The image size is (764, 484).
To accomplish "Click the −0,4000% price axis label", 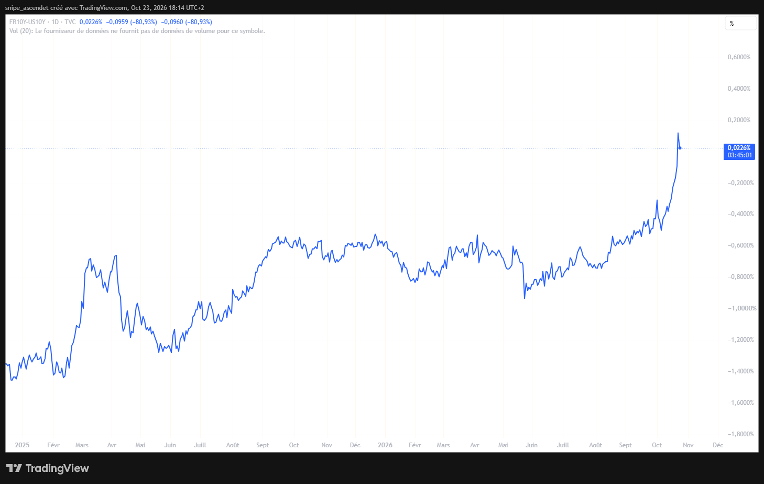I will pos(740,214).
